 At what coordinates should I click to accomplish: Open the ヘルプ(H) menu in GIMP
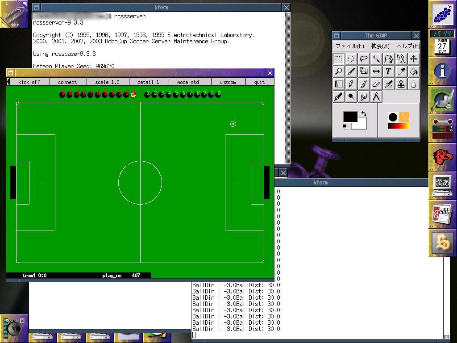408,46
